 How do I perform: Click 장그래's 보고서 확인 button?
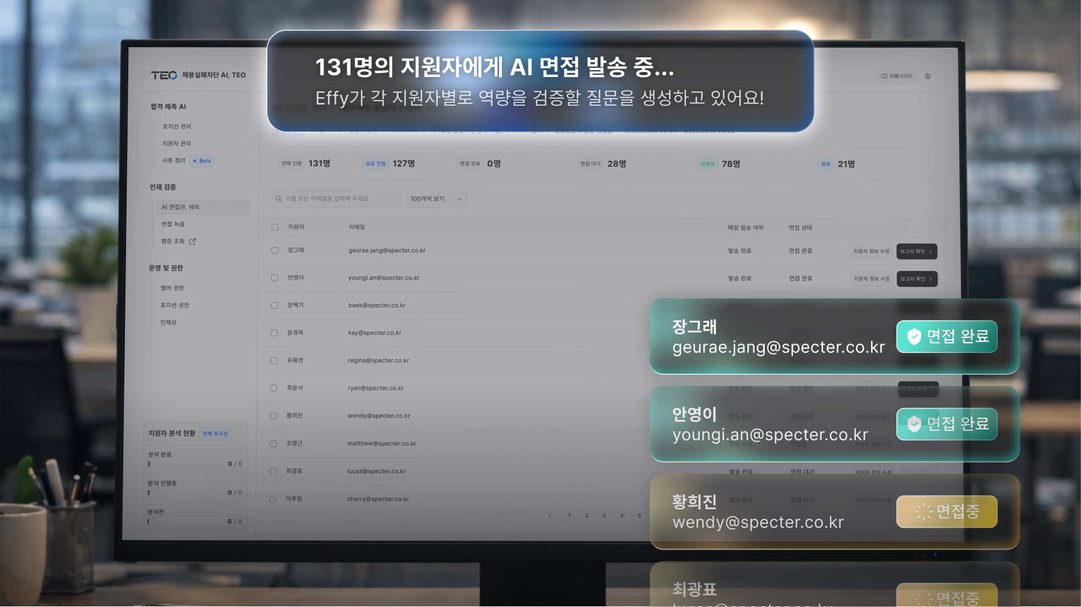tap(916, 251)
